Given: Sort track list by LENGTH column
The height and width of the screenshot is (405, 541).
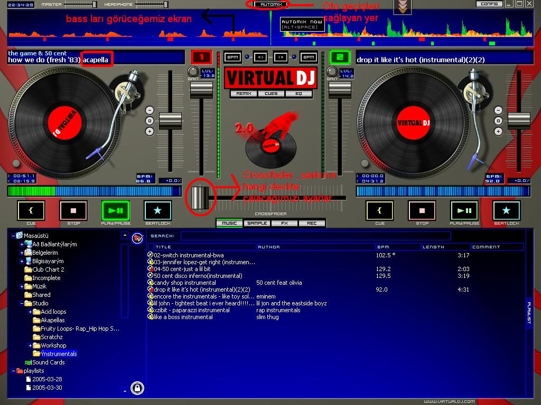Looking at the screenshot, I should 446,247.
